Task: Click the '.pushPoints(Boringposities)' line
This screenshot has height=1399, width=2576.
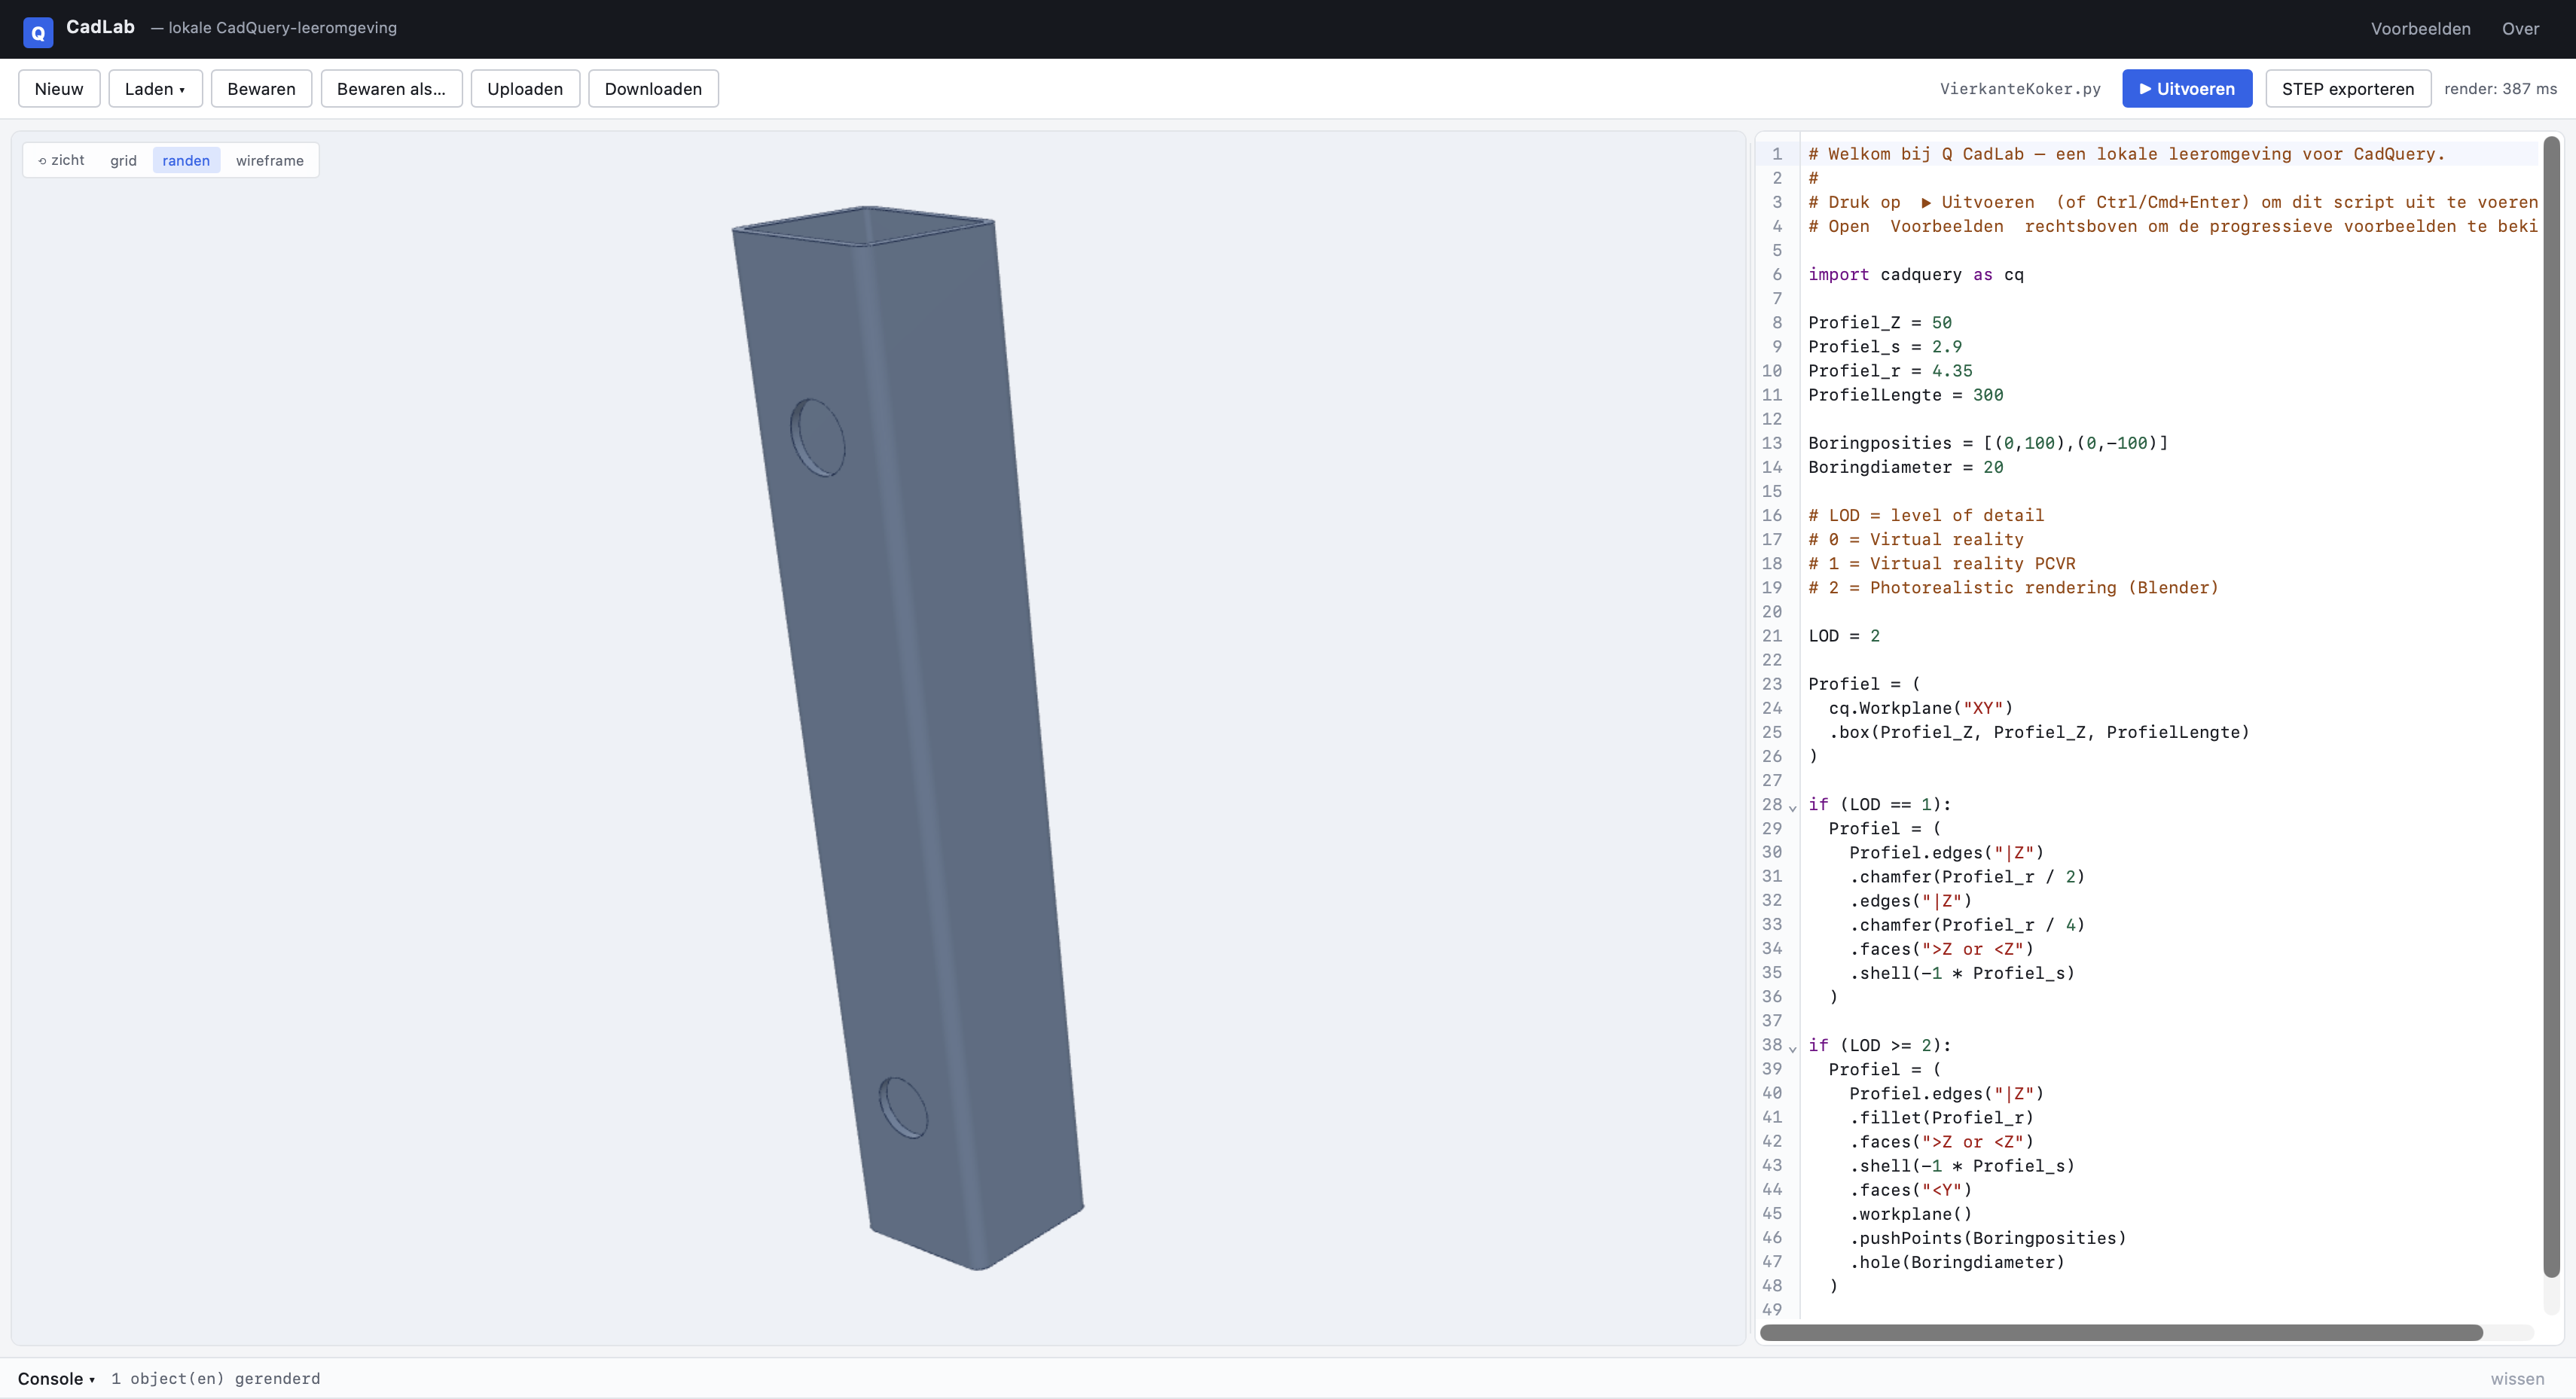Action: coord(1987,1238)
